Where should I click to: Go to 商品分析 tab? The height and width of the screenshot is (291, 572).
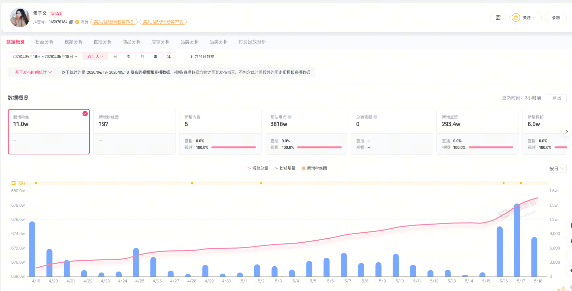132,42
